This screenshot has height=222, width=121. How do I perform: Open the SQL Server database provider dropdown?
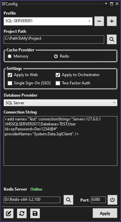pos(60,103)
